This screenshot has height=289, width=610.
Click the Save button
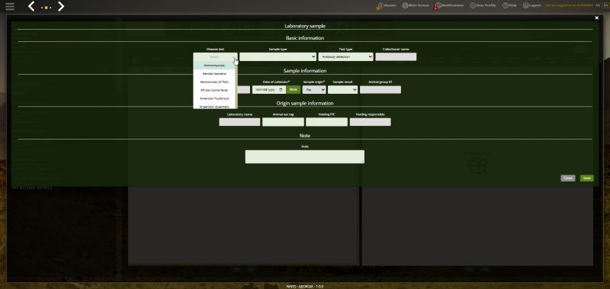point(586,178)
